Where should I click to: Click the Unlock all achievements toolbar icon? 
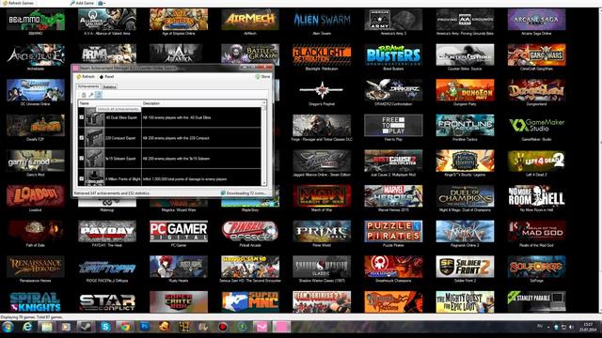tap(98, 95)
